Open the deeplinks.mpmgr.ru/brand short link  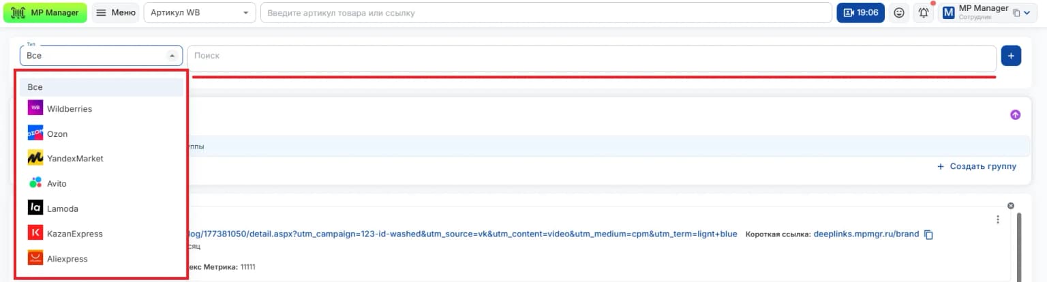(x=866, y=234)
